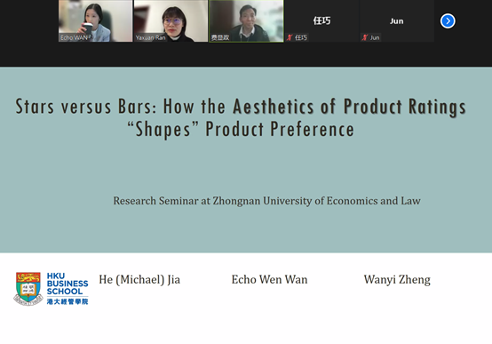Select Yaxuan Ran's video thumbnail

click(171, 20)
